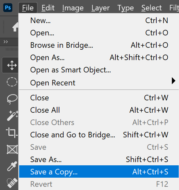Viewport: 179px width, 190px height.
Task: Select the Spot Healing Brush tool
Action: (12, 183)
